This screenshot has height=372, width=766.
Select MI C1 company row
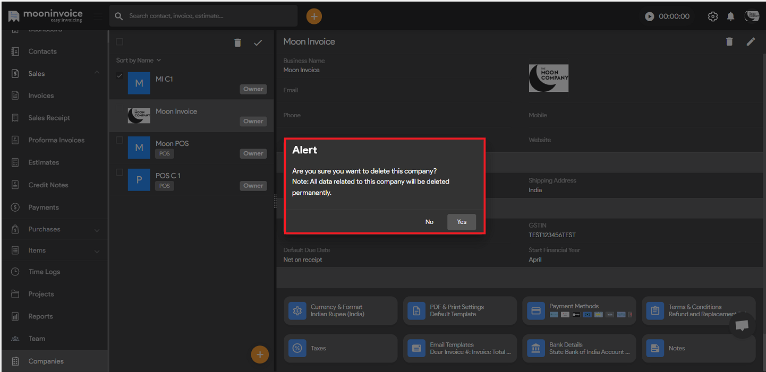[191, 83]
